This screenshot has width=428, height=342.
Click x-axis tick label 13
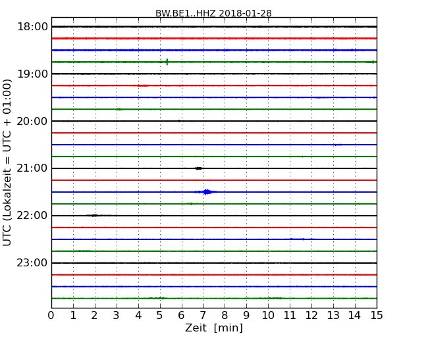point(333,316)
